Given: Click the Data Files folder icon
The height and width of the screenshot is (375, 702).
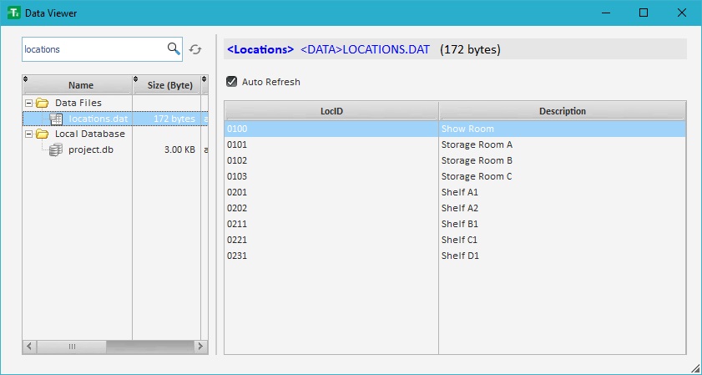Looking at the screenshot, I should [42, 103].
